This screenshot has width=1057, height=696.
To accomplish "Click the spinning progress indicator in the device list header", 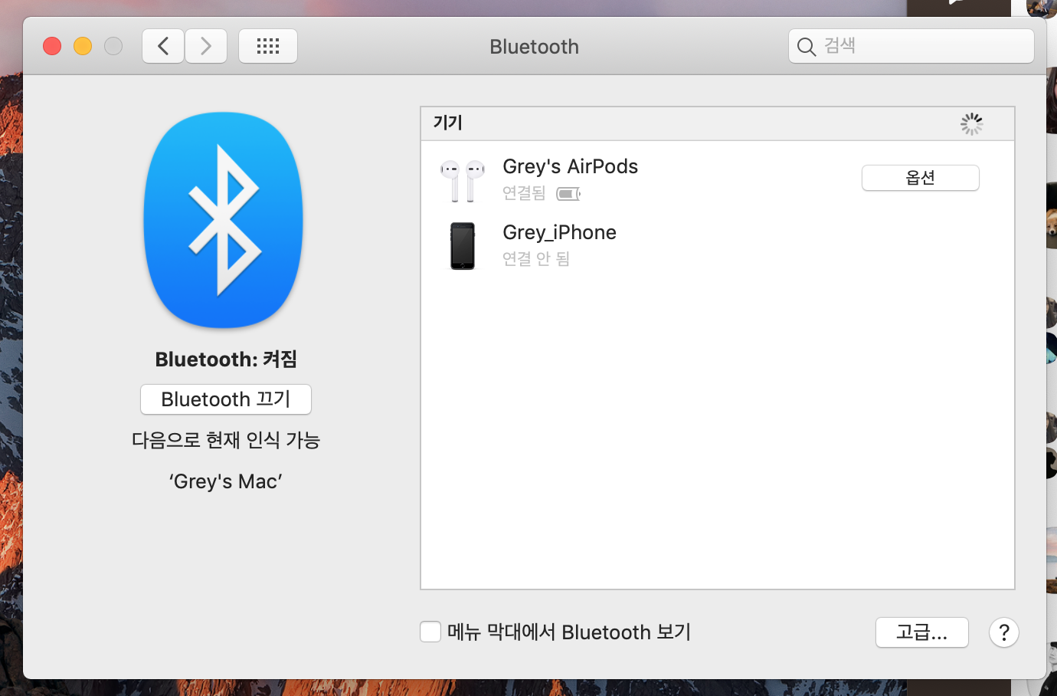I will pyautogui.click(x=971, y=124).
